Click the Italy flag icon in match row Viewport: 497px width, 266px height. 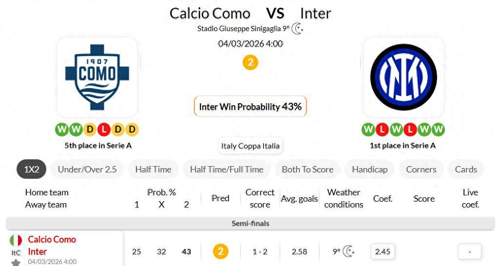point(16,240)
